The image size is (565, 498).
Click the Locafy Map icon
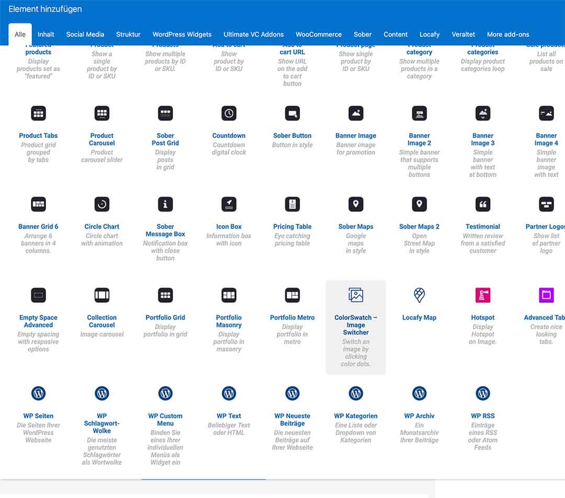pyautogui.click(x=419, y=295)
